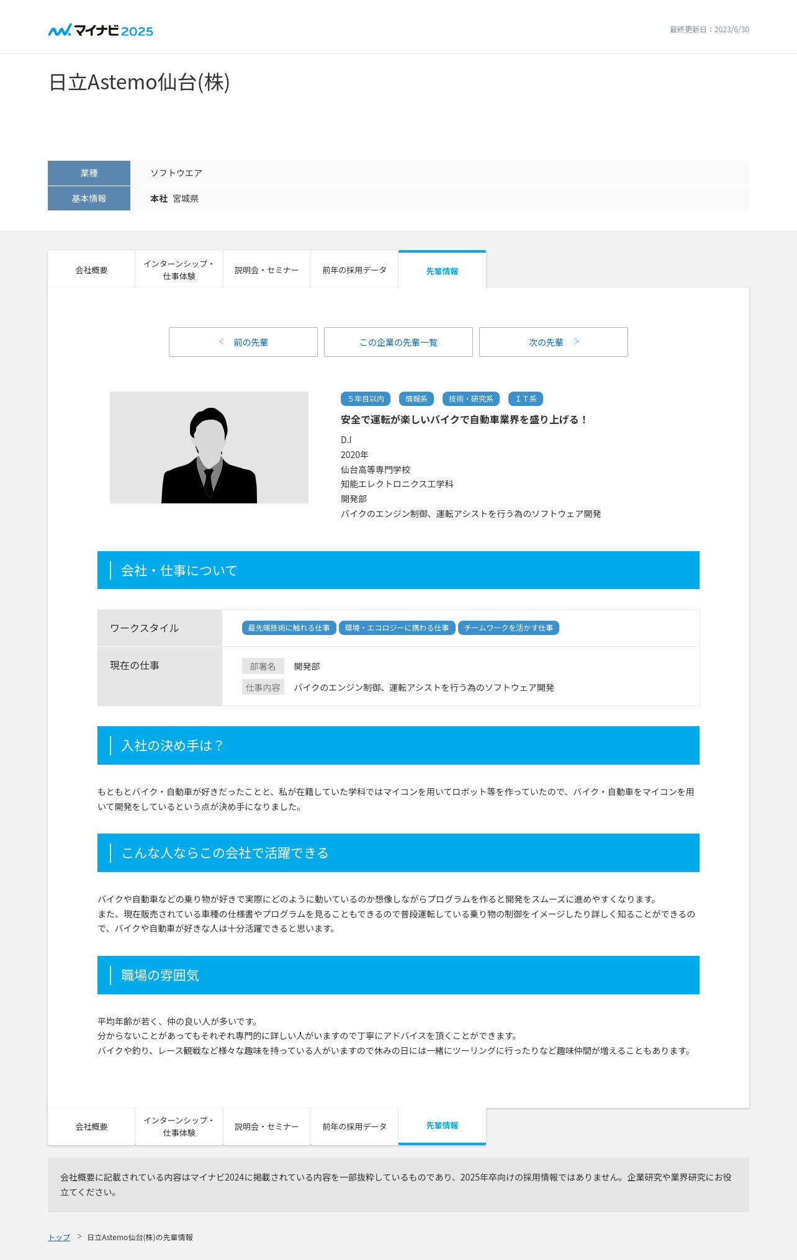The width and height of the screenshot is (797, 1260).
Task: Click the 入社の決め手は？ section header
Action: pyautogui.click(x=398, y=745)
